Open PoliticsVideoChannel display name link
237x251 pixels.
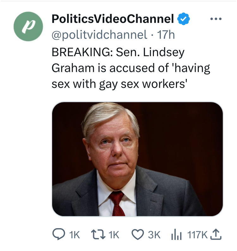tap(113, 19)
